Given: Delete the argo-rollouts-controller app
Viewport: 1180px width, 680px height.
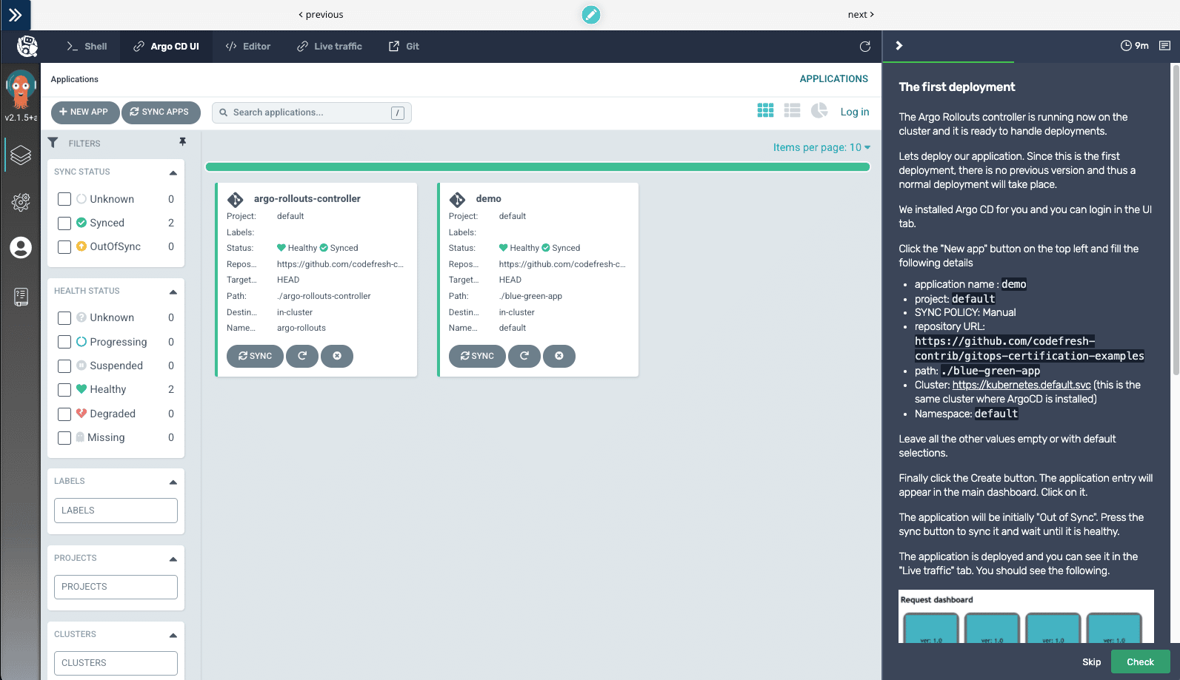Looking at the screenshot, I should tap(337, 356).
